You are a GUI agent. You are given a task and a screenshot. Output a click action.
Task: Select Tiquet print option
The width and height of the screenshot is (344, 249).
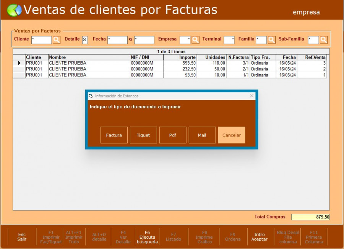click(x=143, y=135)
